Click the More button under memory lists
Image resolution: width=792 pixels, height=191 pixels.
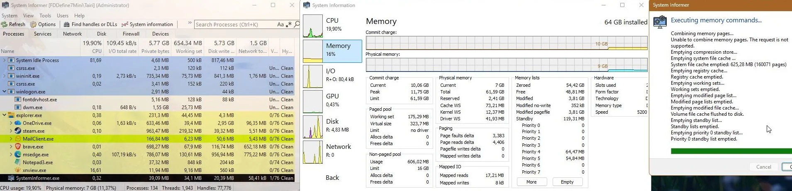click(x=531, y=182)
